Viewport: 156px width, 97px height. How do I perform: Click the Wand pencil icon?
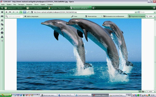tap(28, 12)
